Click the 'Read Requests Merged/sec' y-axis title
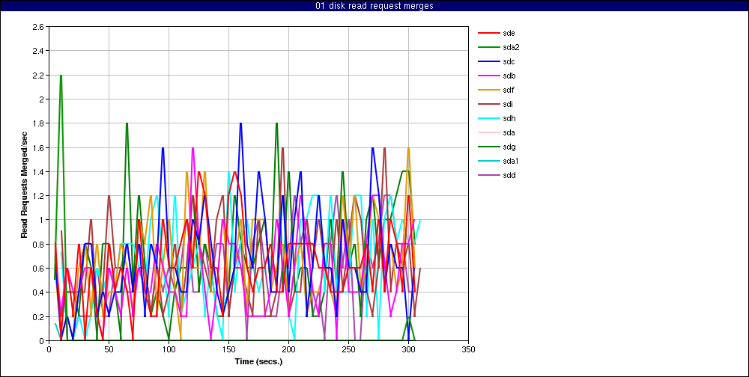The height and width of the screenshot is (377, 749). (x=24, y=184)
